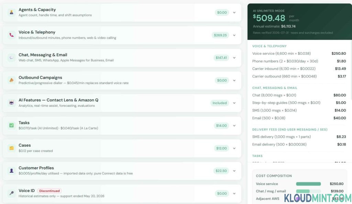Click the $0.00 badge on Agents & Capacity
The image size is (352, 204).
click(x=222, y=13)
